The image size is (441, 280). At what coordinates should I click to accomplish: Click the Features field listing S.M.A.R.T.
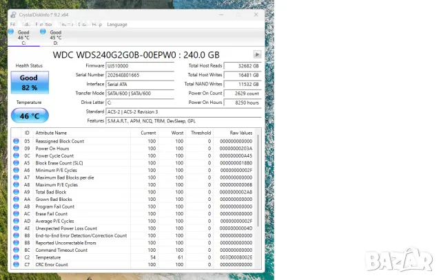pyautogui.click(x=183, y=121)
